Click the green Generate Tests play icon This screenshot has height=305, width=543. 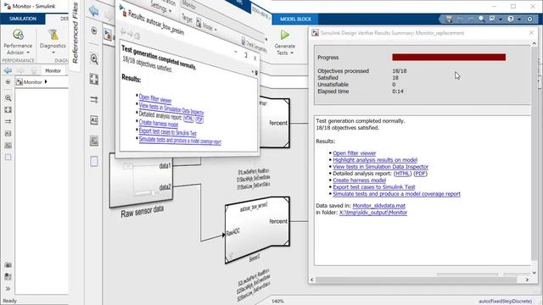click(285, 35)
